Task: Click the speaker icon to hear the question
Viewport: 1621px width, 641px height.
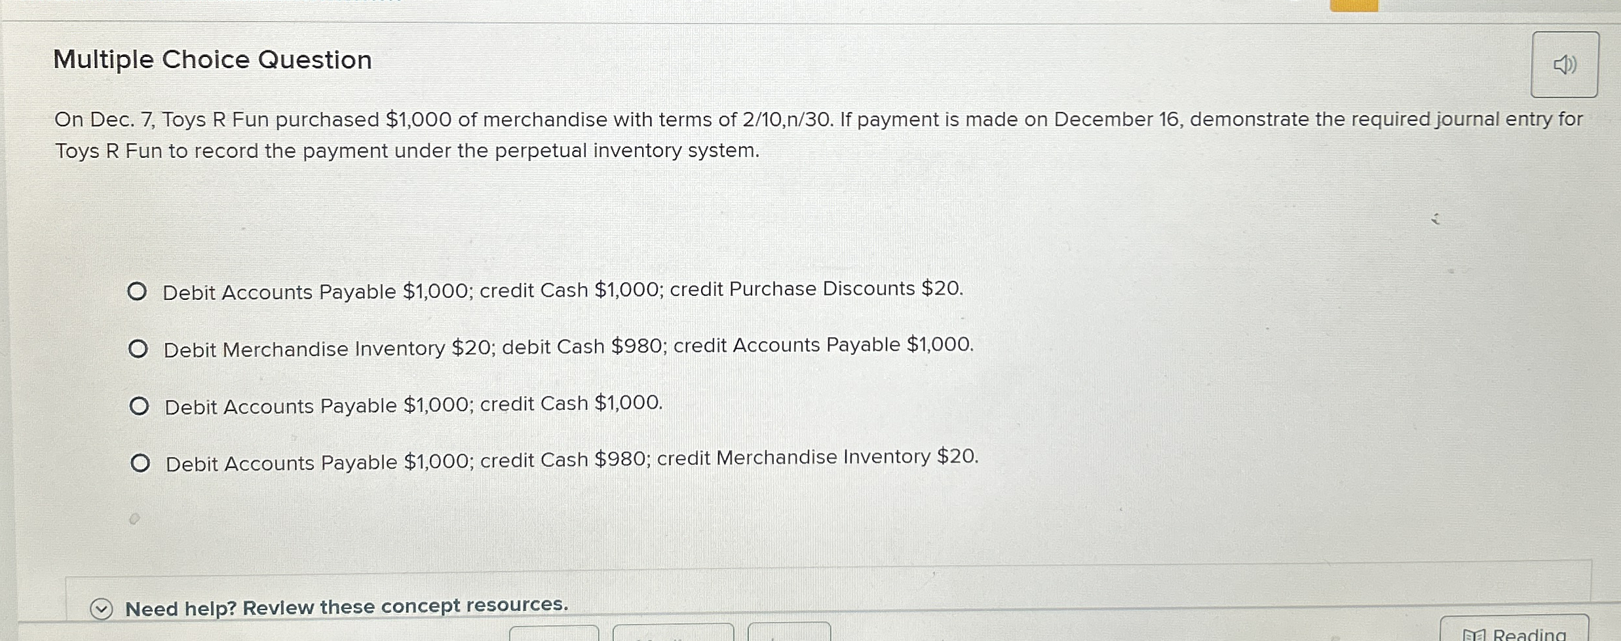Action: point(1564,63)
